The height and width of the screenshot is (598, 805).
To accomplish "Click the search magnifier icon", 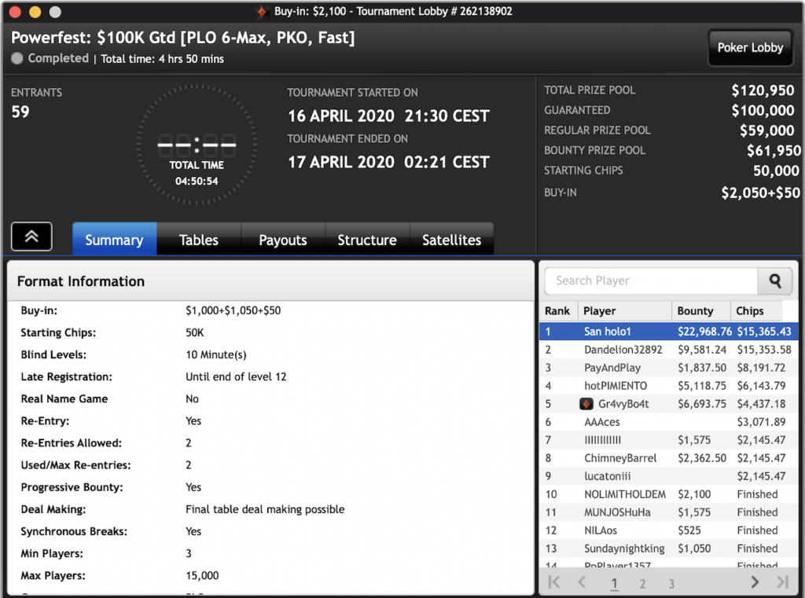I will [775, 281].
